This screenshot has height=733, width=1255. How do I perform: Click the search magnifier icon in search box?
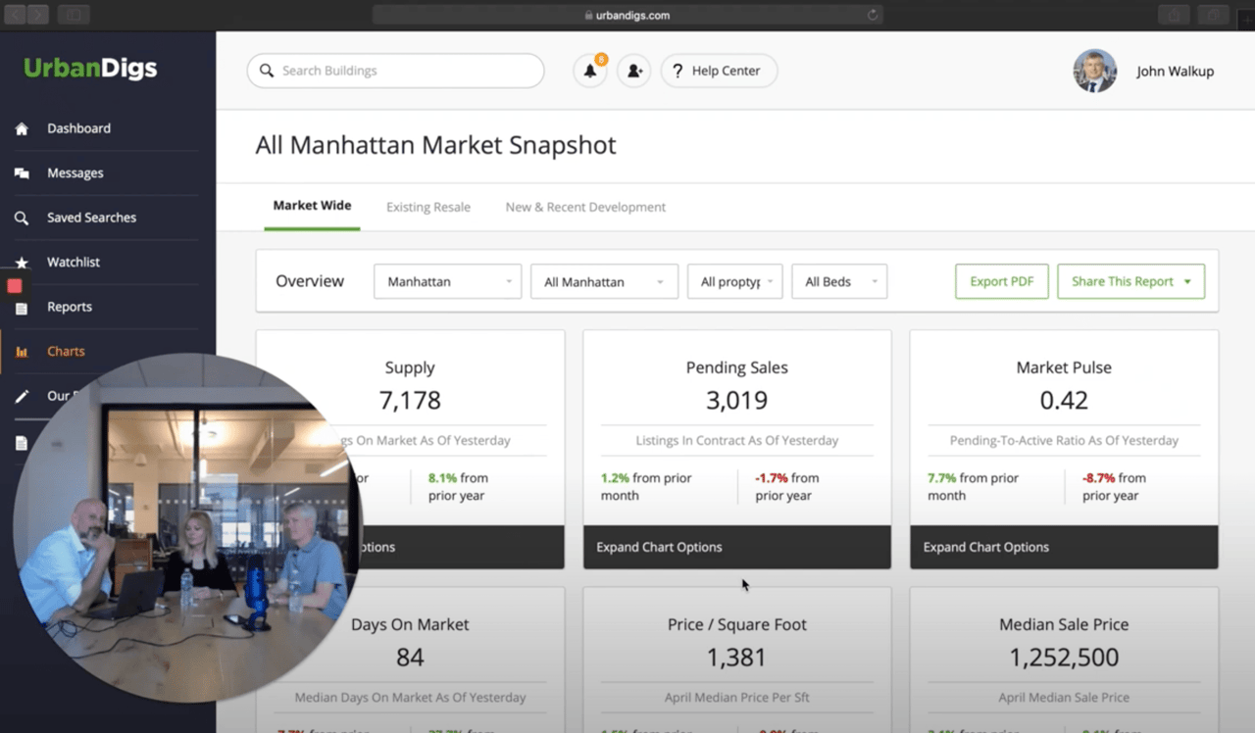pyautogui.click(x=267, y=71)
